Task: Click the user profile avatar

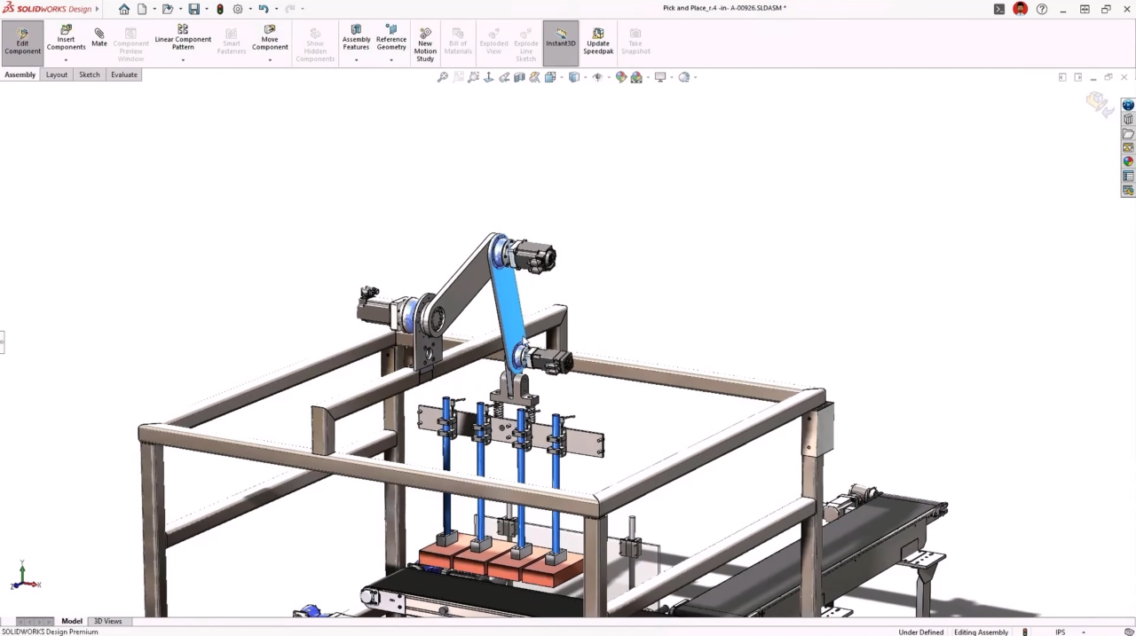Action: pyautogui.click(x=1021, y=9)
